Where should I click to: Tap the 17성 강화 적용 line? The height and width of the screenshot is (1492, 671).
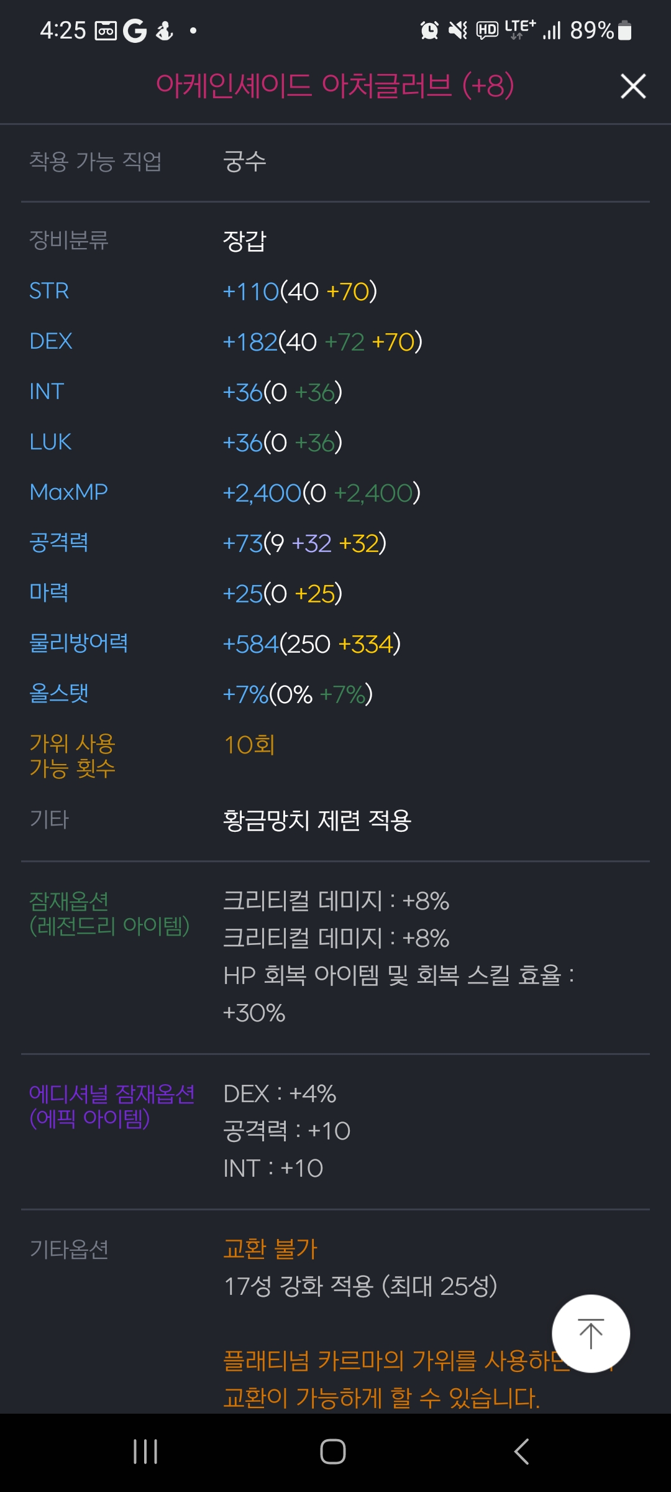click(360, 1286)
